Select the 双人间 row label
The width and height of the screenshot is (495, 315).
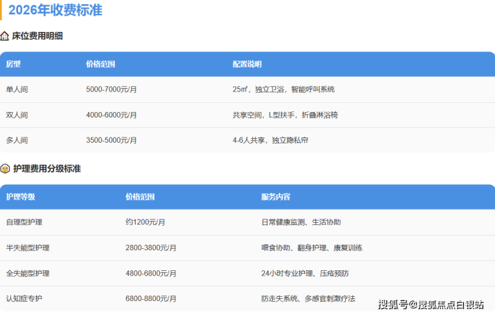[x=17, y=115]
